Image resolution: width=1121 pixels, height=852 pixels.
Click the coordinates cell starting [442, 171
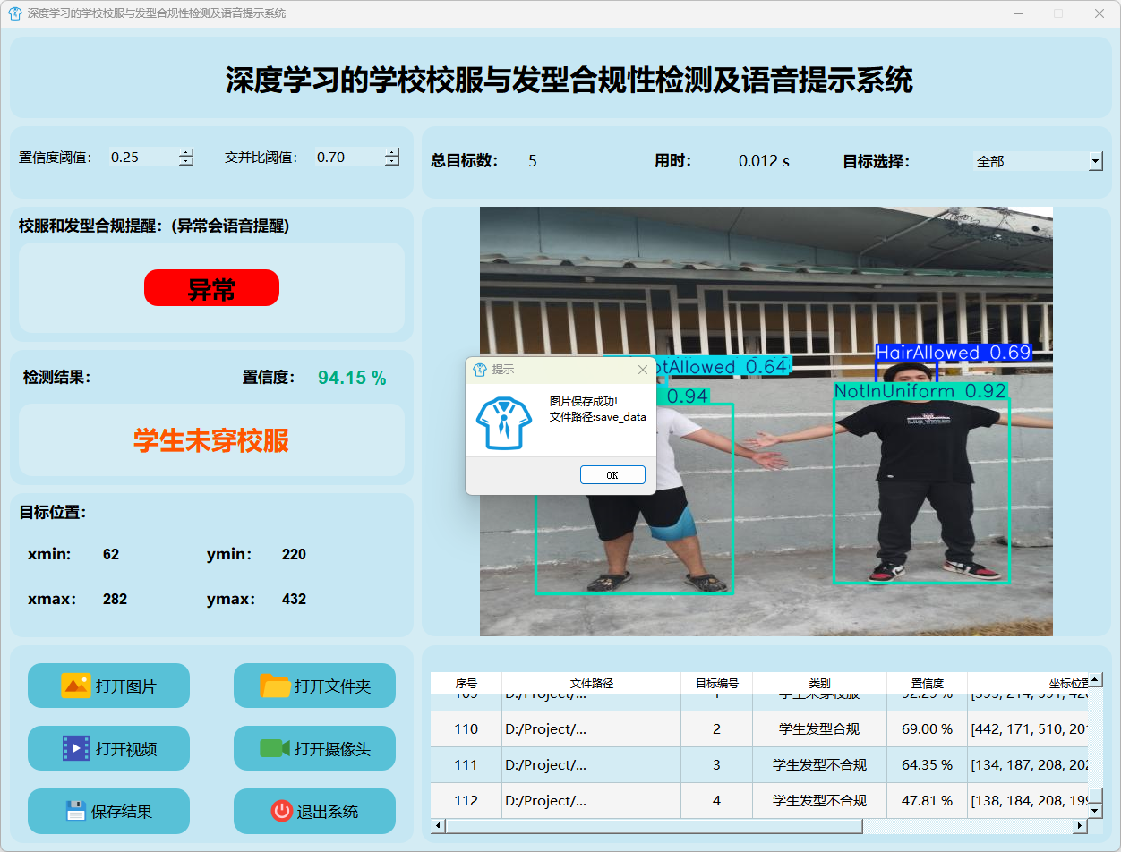1027,729
